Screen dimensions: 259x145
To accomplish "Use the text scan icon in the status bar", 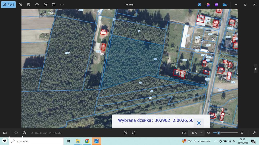I will (x=134, y=133).
